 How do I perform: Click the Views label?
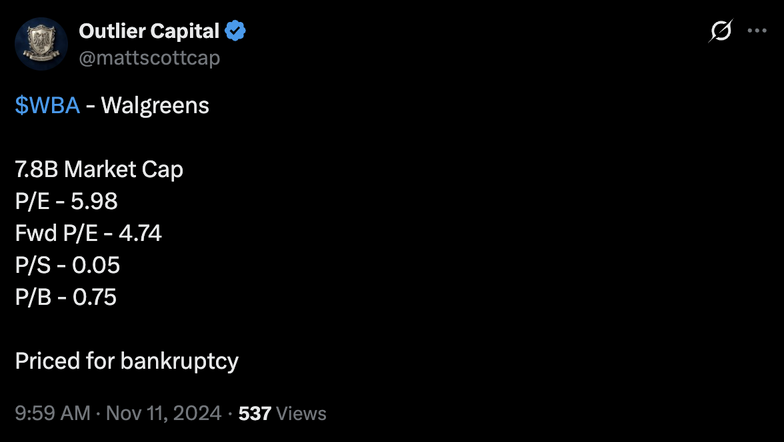[301, 413]
